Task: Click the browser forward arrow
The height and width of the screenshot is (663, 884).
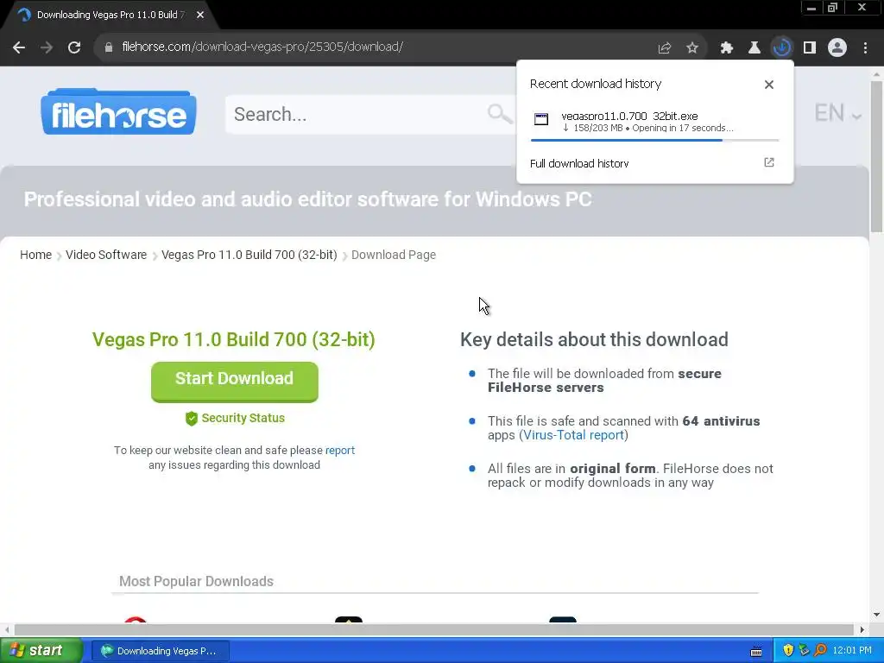Action: [x=47, y=47]
